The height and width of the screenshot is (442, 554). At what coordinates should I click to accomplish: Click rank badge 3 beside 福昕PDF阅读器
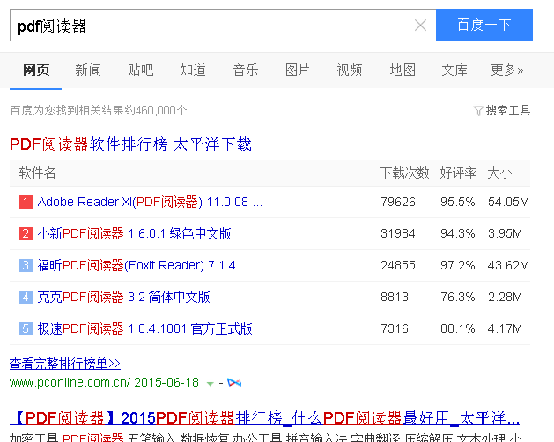pyautogui.click(x=26, y=265)
